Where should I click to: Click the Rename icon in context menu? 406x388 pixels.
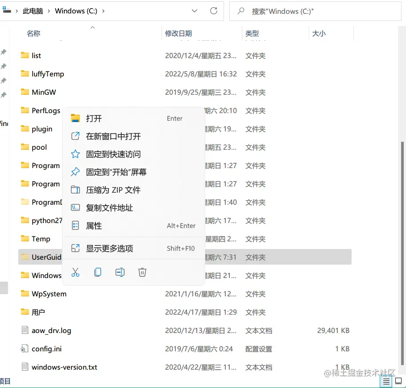[x=120, y=272]
